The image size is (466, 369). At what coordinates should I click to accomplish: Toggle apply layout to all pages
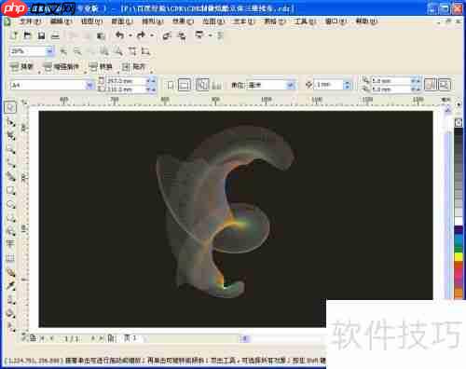pos(202,85)
